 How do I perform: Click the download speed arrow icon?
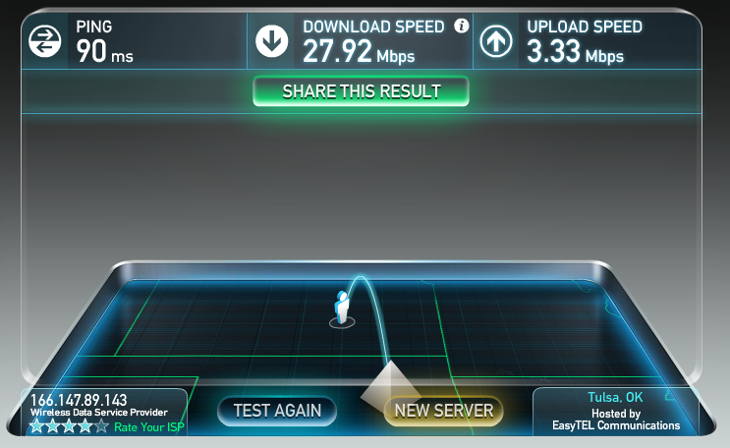point(271,41)
